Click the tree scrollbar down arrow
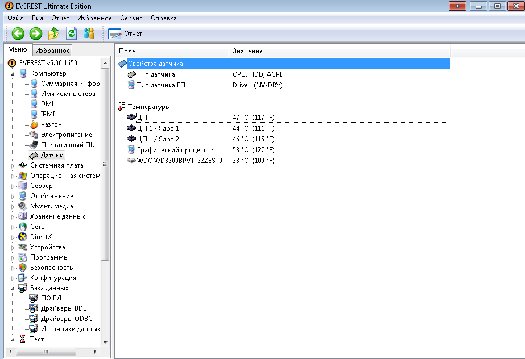This screenshot has height=359, width=525. pos(105,343)
